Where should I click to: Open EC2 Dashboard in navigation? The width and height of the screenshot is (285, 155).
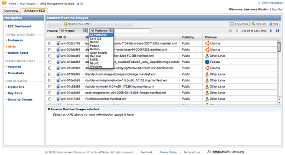pyautogui.click(x=19, y=26)
